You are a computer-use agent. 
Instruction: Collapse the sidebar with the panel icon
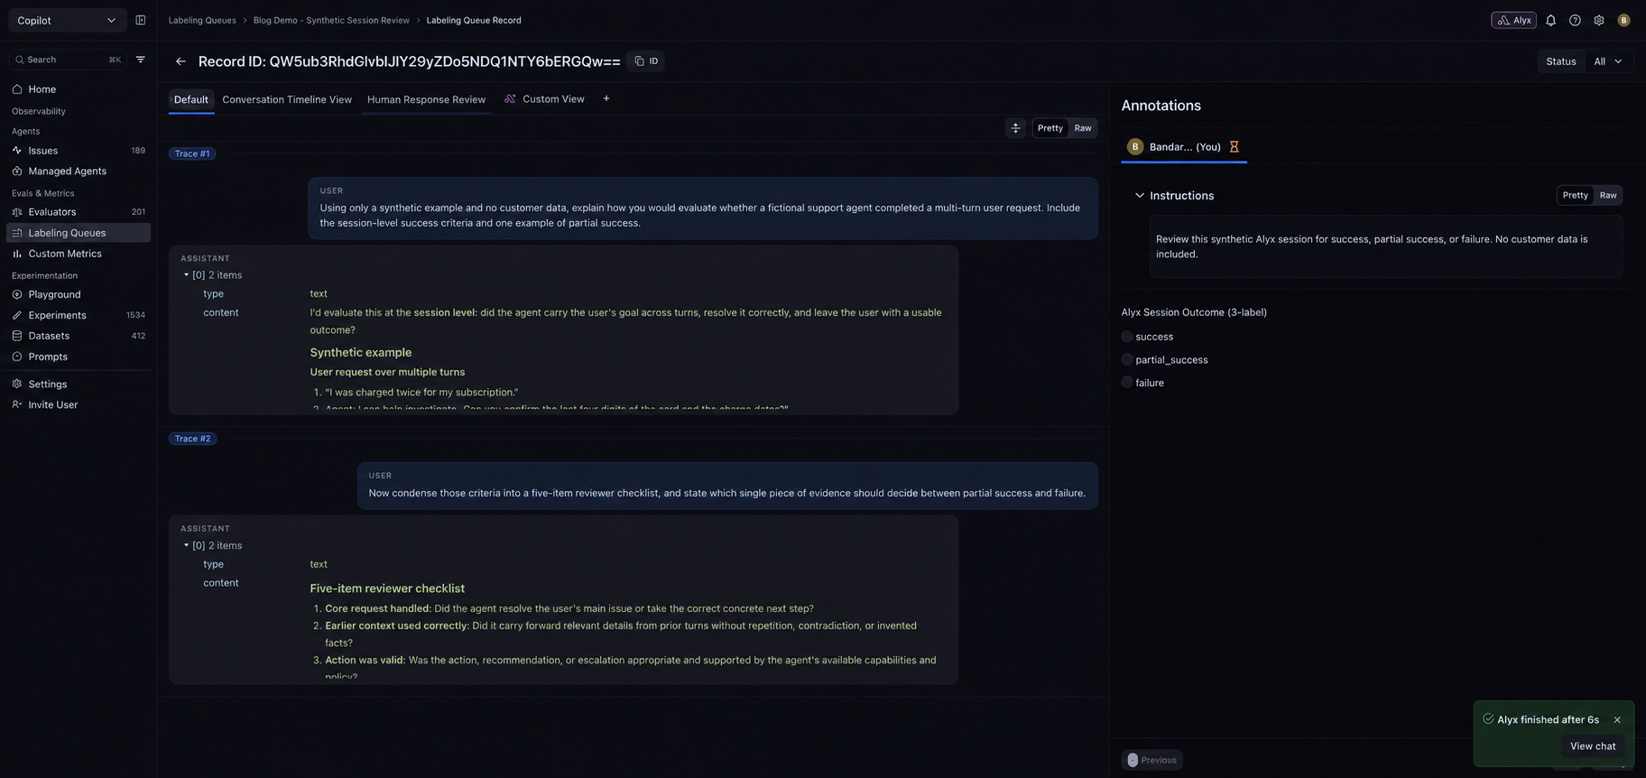click(x=141, y=20)
